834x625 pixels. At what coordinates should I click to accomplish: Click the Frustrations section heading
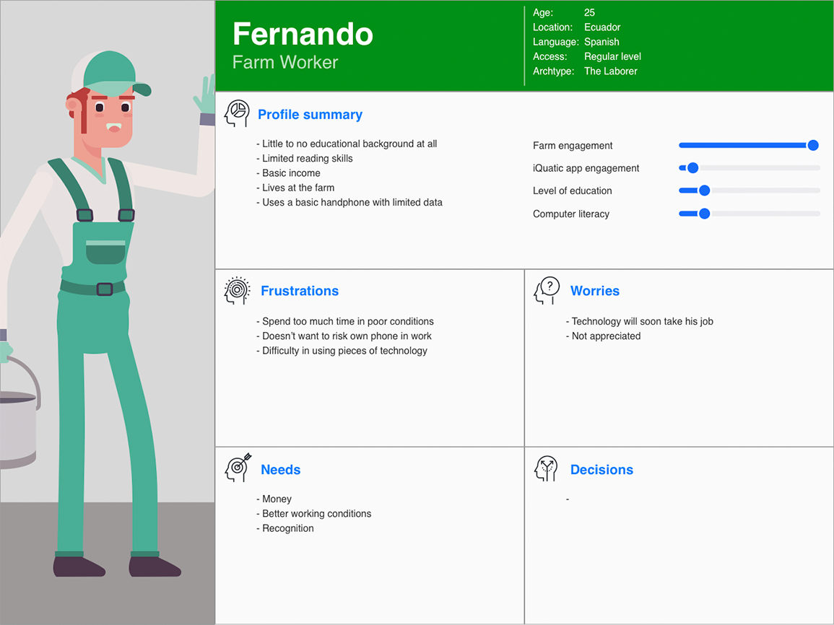click(299, 291)
